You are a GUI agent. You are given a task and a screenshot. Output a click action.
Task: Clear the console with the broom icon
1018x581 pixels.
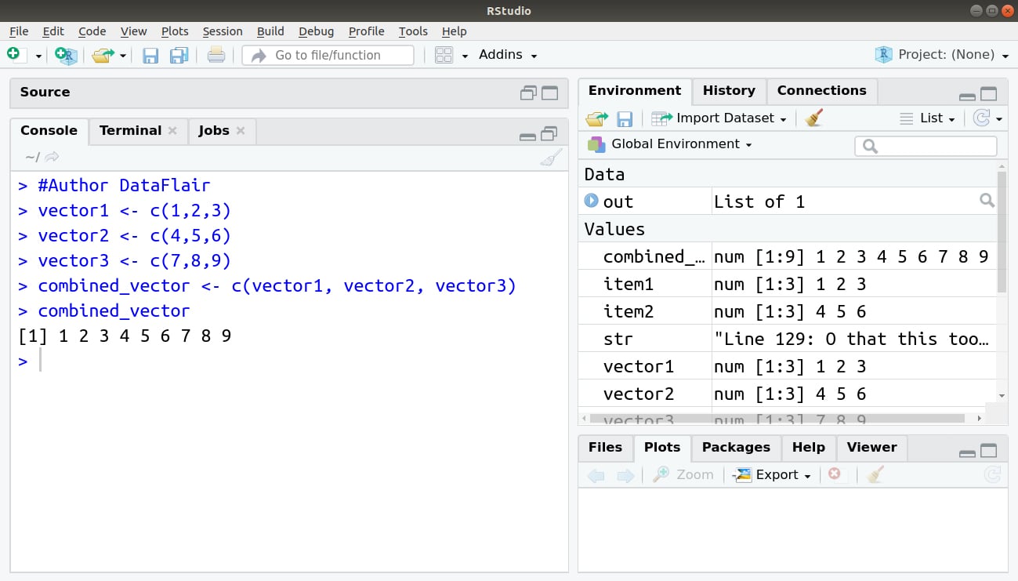(x=551, y=157)
